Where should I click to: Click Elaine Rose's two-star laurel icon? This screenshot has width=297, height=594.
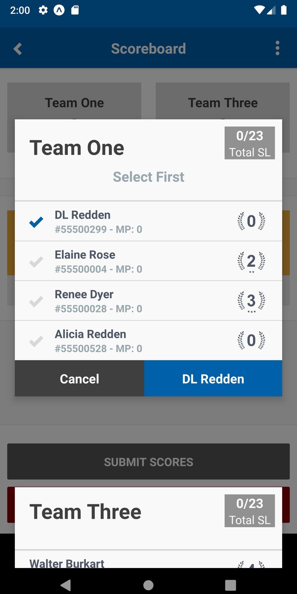(x=251, y=261)
